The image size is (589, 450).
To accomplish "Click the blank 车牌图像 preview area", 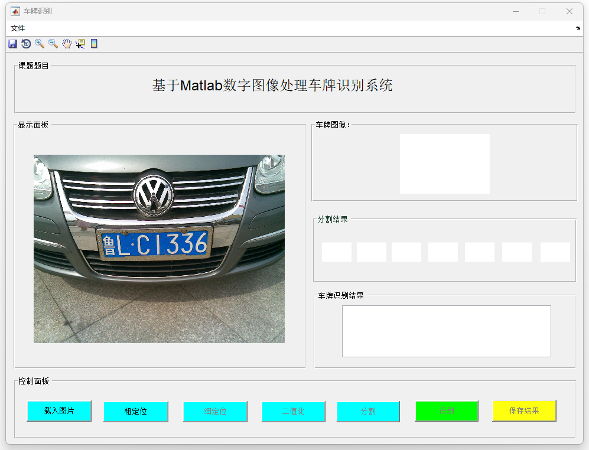I will 444,164.
